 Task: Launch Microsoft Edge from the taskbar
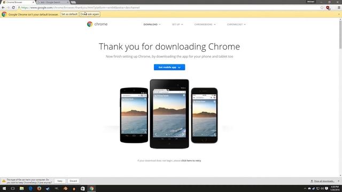tap(30, 188)
